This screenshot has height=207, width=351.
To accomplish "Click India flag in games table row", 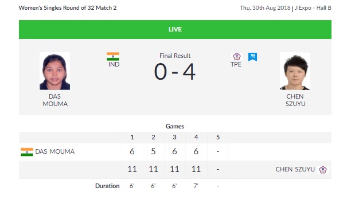I will click(x=27, y=152).
